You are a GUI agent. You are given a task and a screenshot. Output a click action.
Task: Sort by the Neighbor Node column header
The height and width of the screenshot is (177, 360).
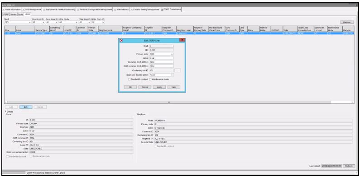[x=110, y=29]
